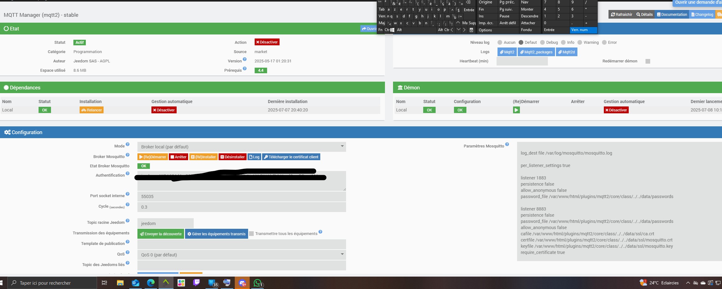Open Discord from the taskbar
722x289 pixels.
click(x=242, y=283)
